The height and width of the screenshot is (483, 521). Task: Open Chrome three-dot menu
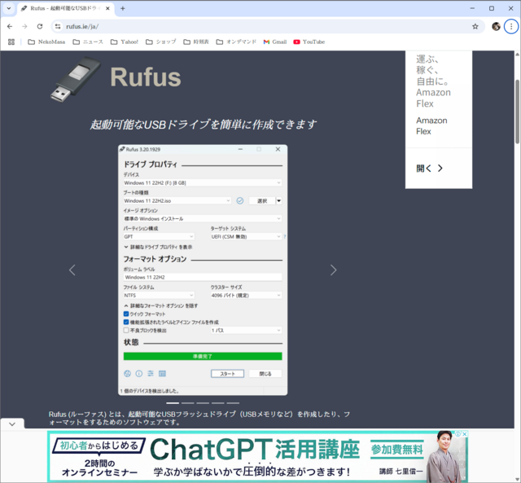[x=511, y=26]
